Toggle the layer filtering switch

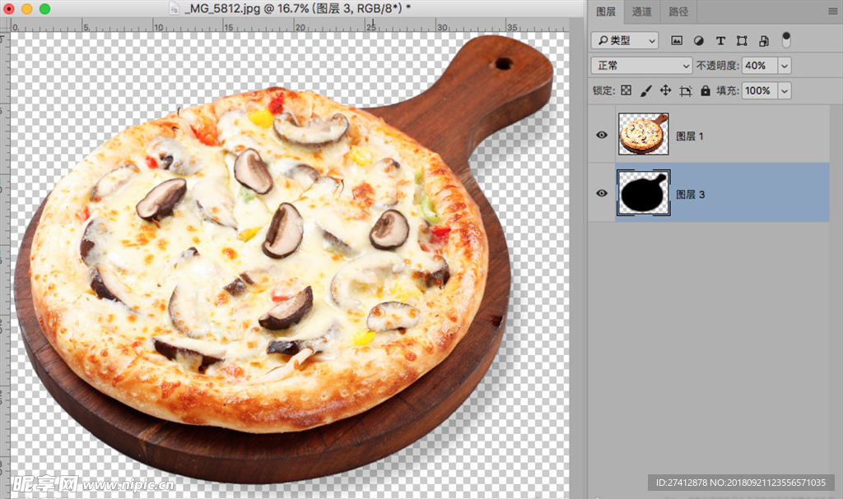(x=786, y=39)
